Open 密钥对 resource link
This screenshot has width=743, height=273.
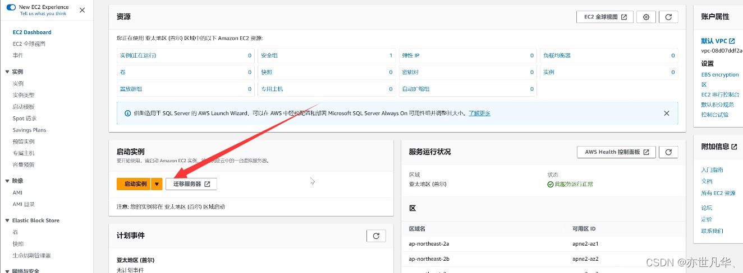pos(410,72)
